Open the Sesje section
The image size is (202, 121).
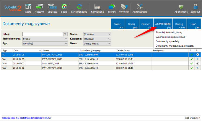point(64,8)
